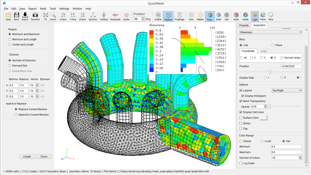Switch to Solid display mode

218,16
